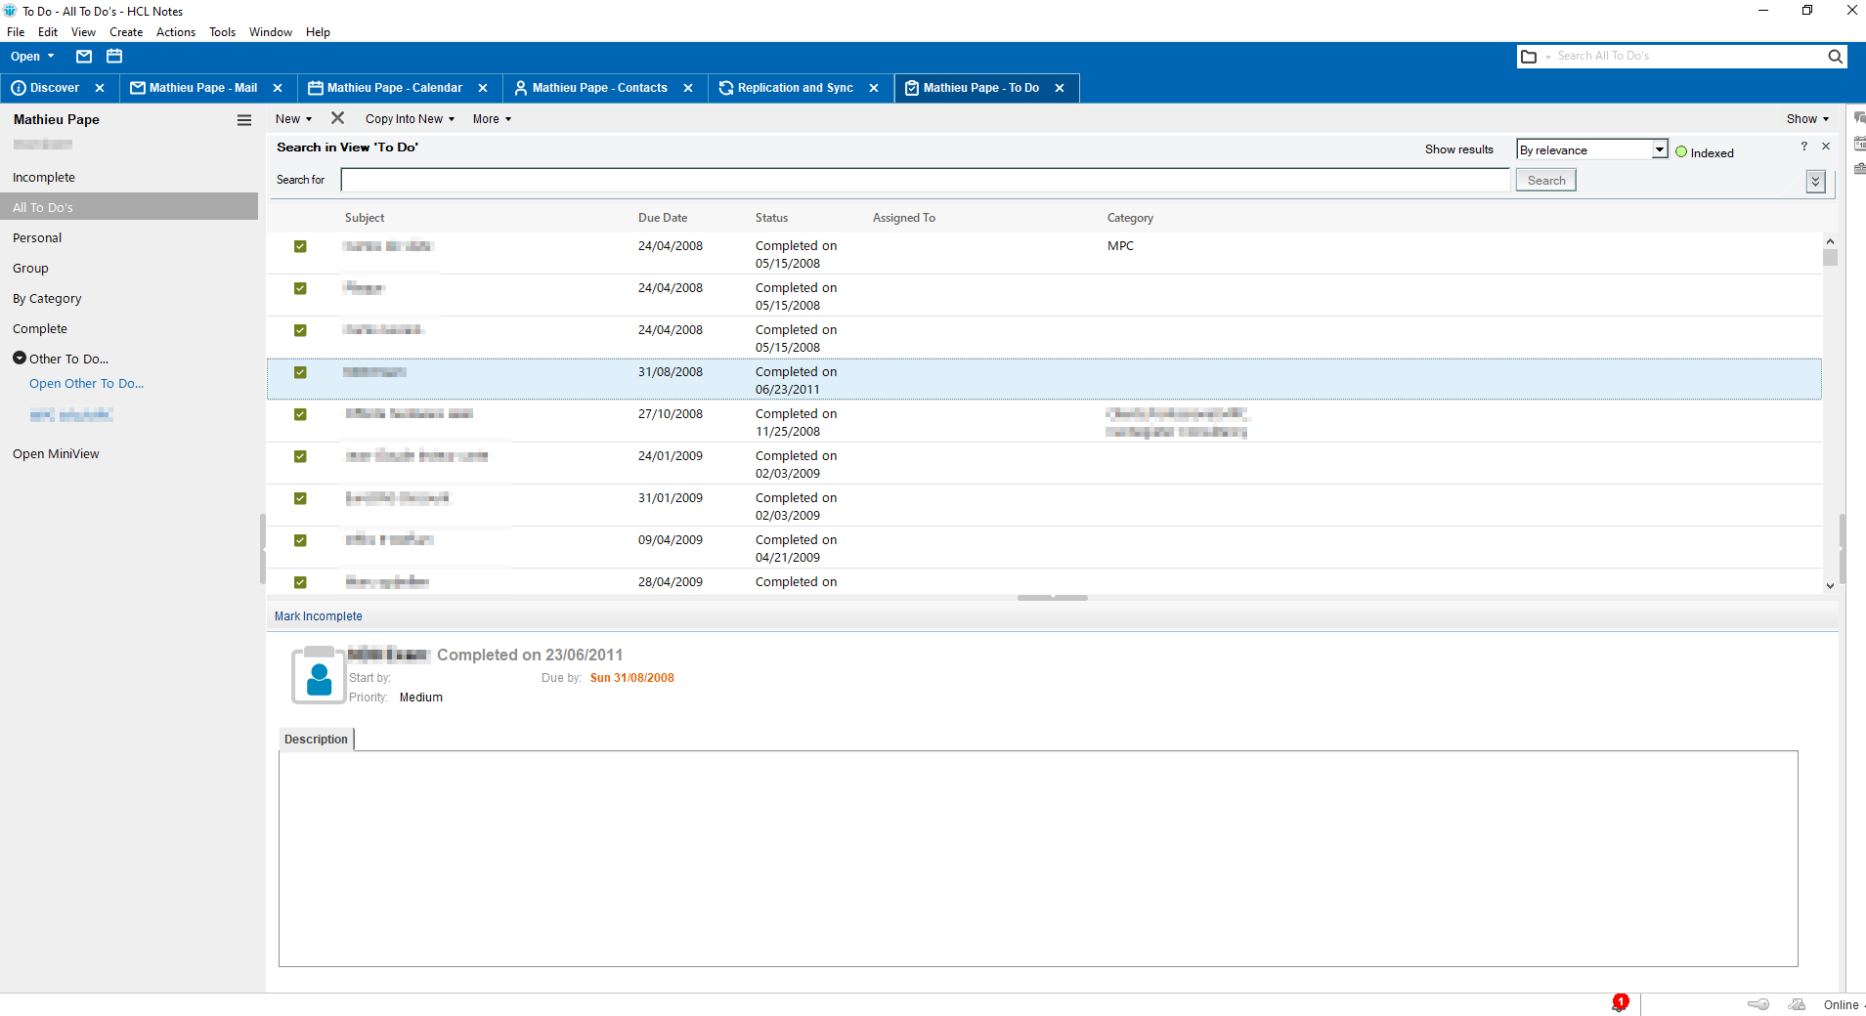The image size is (1866, 1016).
Task: Select the Complete view
Action: click(x=40, y=329)
